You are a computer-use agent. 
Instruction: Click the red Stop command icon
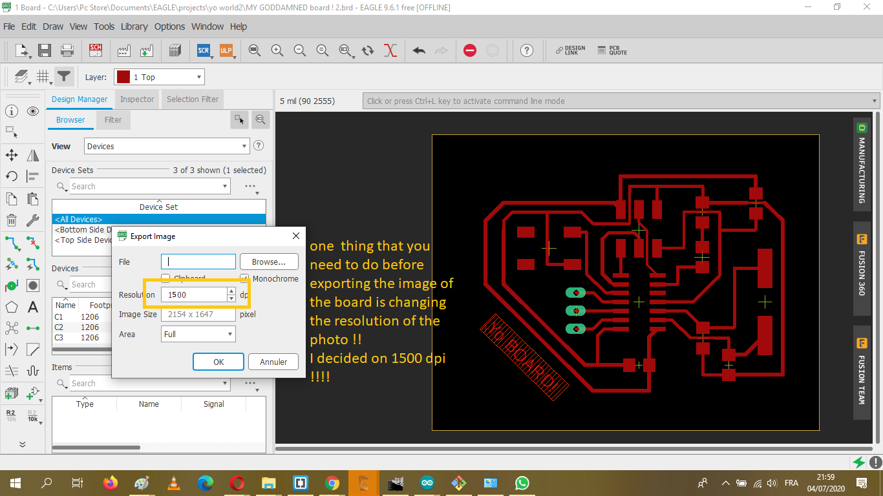coord(470,50)
